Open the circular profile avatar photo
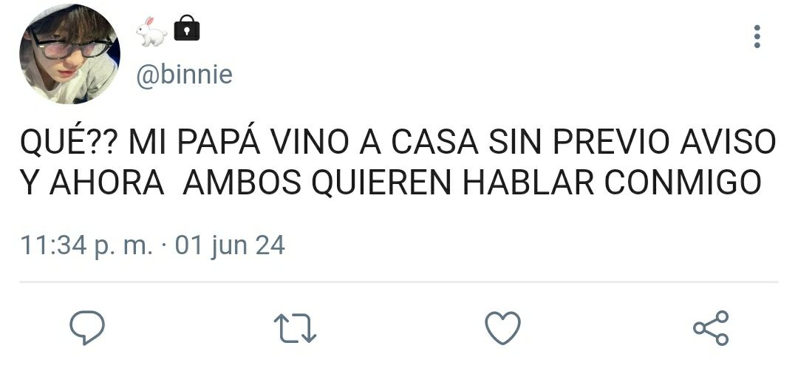The image size is (798, 371). coord(69,54)
